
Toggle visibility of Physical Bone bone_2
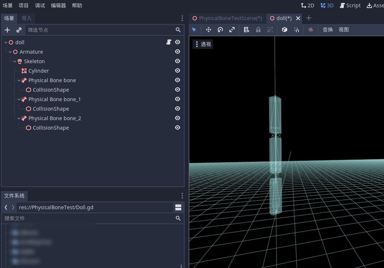pyautogui.click(x=178, y=118)
